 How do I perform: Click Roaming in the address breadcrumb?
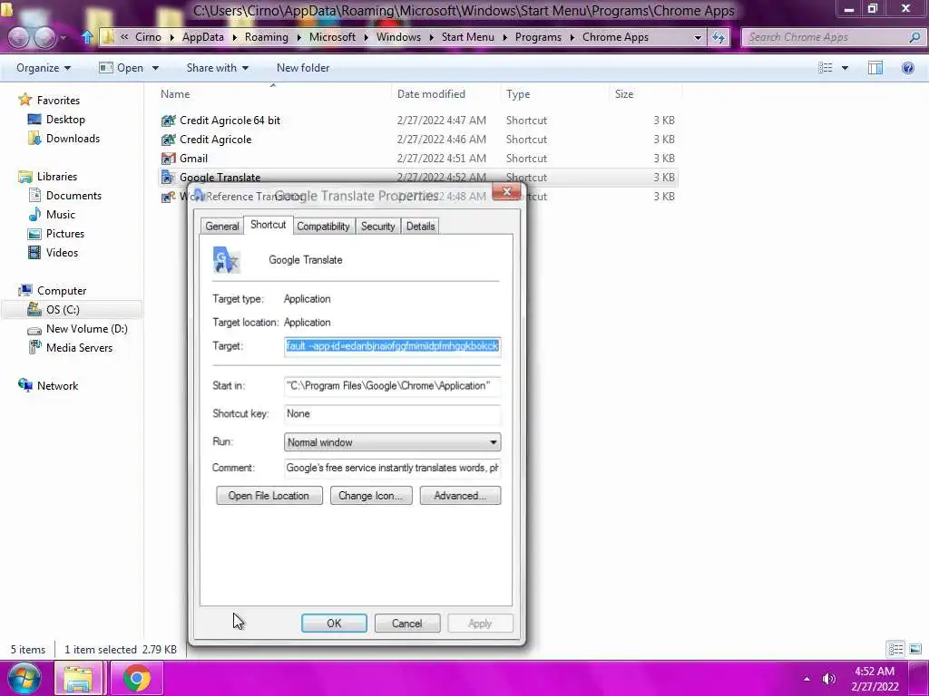(266, 36)
